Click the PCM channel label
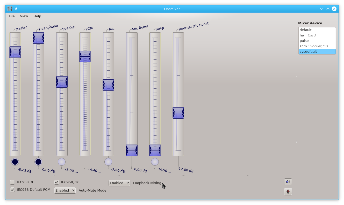The image size is (344, 205). coord(89,28)
